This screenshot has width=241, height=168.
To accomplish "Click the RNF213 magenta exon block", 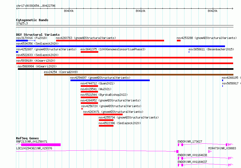I will pyautogui.click(x=41, y=145).
